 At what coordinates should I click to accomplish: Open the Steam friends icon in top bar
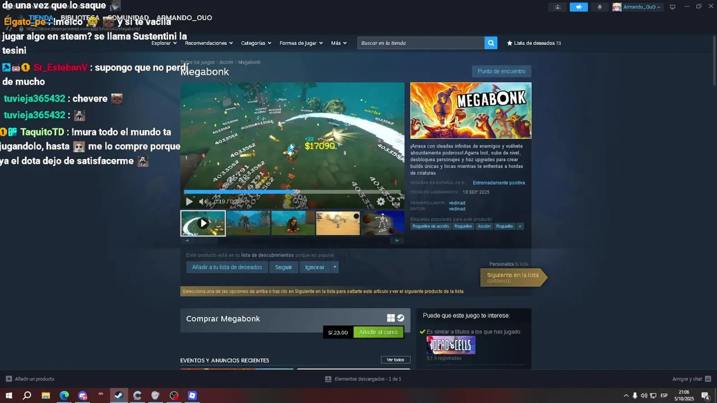[557, 7]
